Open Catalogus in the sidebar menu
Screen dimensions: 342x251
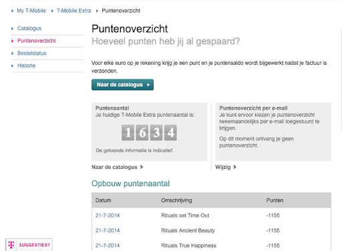29,28
